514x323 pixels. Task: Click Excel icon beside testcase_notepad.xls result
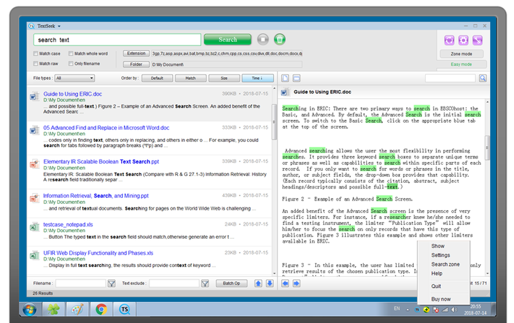pyautogui.click(x=34, y=226)
